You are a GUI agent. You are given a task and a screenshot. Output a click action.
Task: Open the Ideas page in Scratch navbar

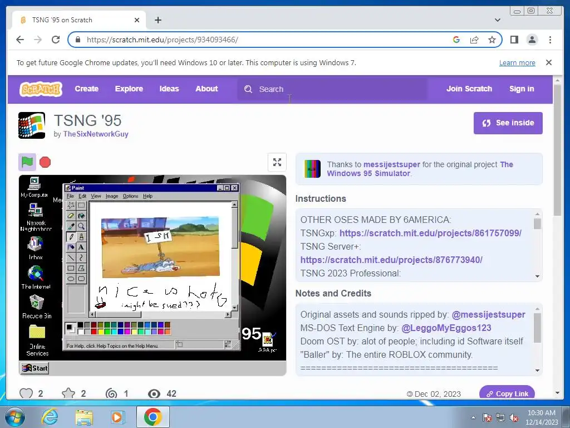point(169,89)
